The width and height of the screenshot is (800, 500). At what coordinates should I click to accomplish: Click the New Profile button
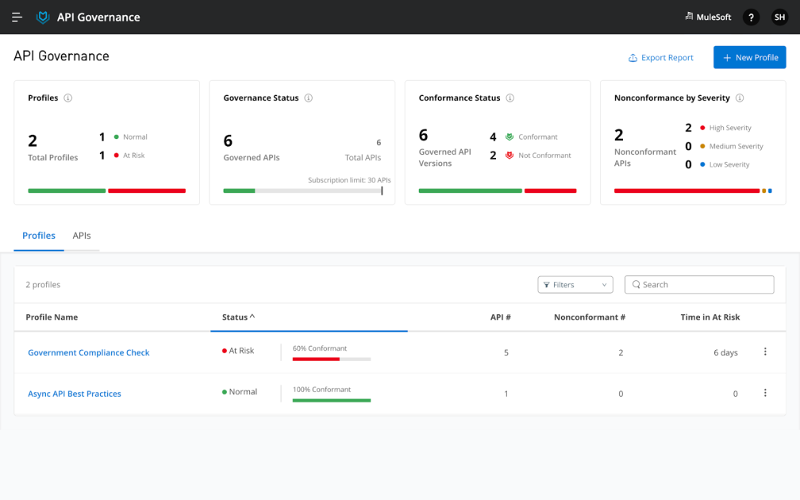tap(749, 56)
